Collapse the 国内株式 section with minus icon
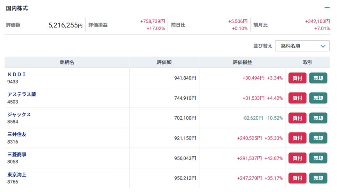Image resolution: width=337 pixels, height=192 pixels. point(327,8)
